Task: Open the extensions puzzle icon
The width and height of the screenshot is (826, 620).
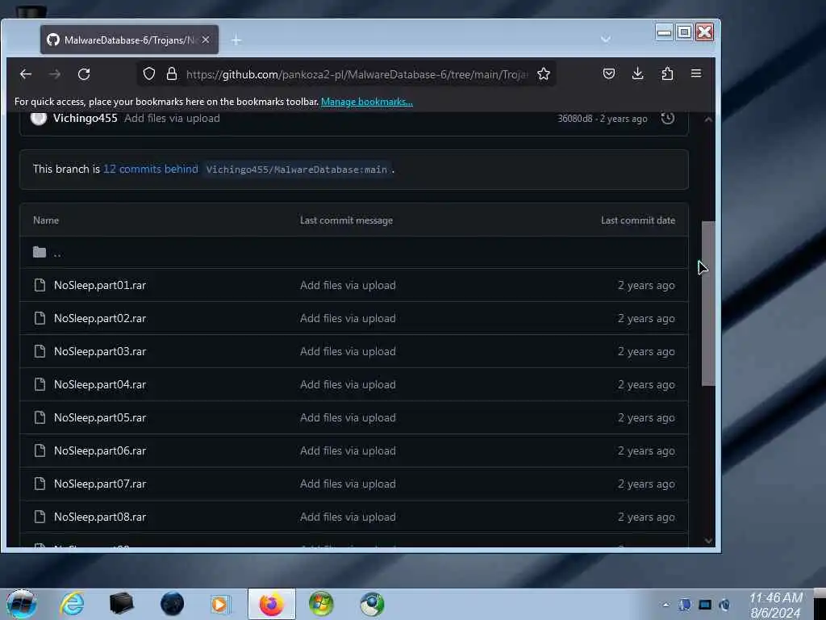Action: tap(667, 73)
